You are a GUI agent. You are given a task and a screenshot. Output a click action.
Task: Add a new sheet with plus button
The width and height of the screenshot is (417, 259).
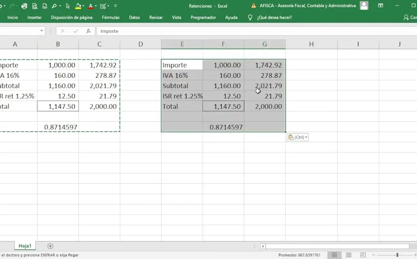pyautogui.click(x=50, y=246)
